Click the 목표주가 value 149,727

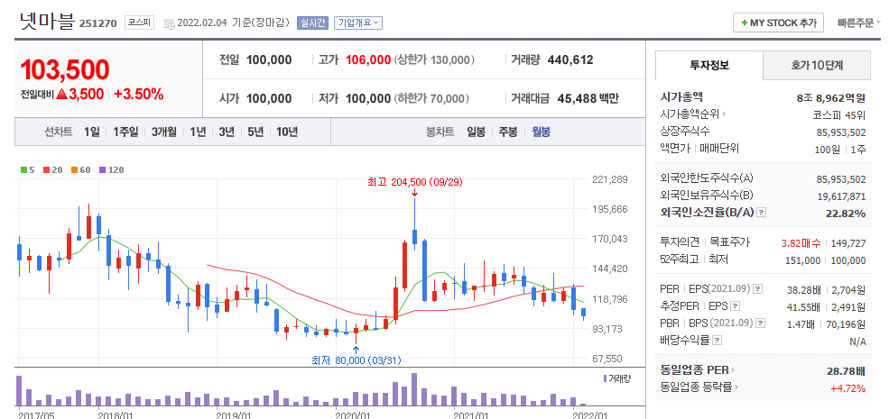point(848,243)
